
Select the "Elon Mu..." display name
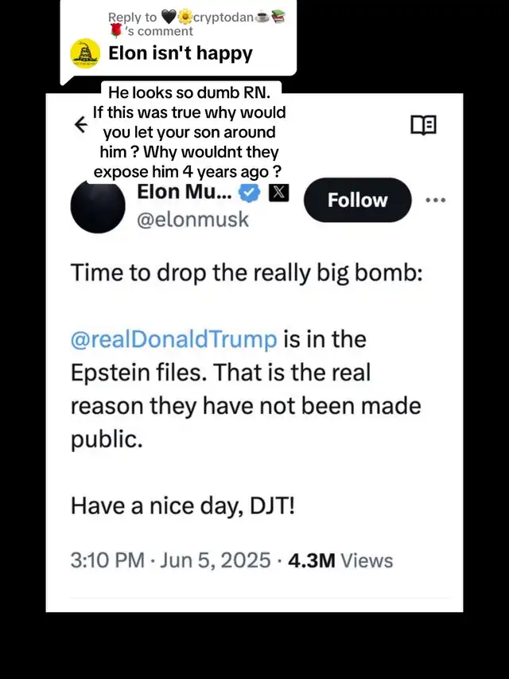184,192
